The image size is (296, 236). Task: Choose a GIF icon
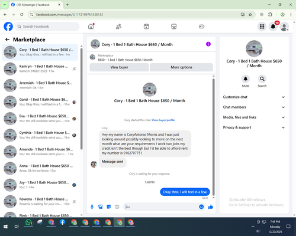pyautogui.click(x=117, y=206)
